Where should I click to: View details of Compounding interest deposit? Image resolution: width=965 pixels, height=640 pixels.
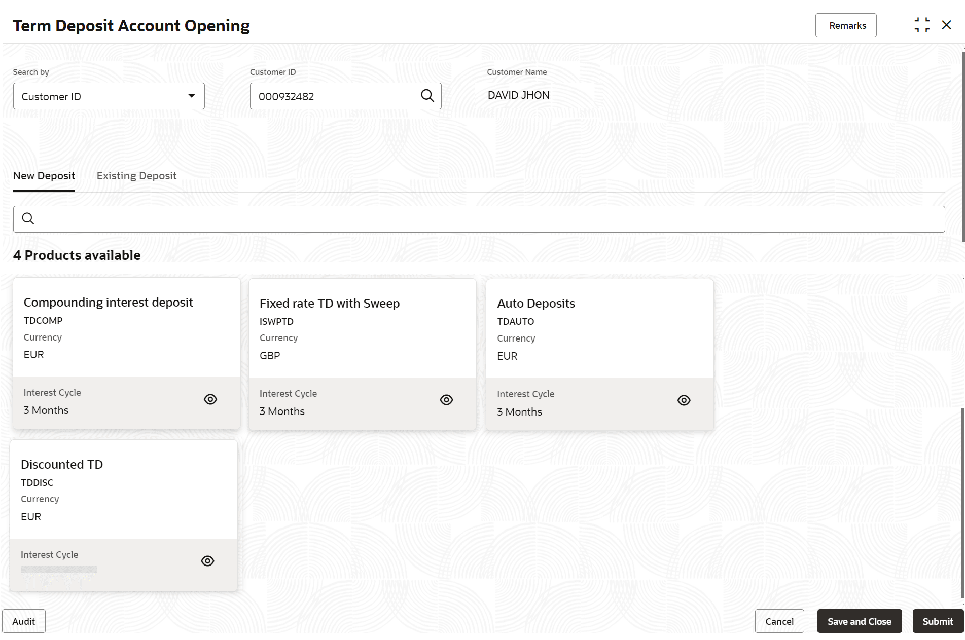210,399
